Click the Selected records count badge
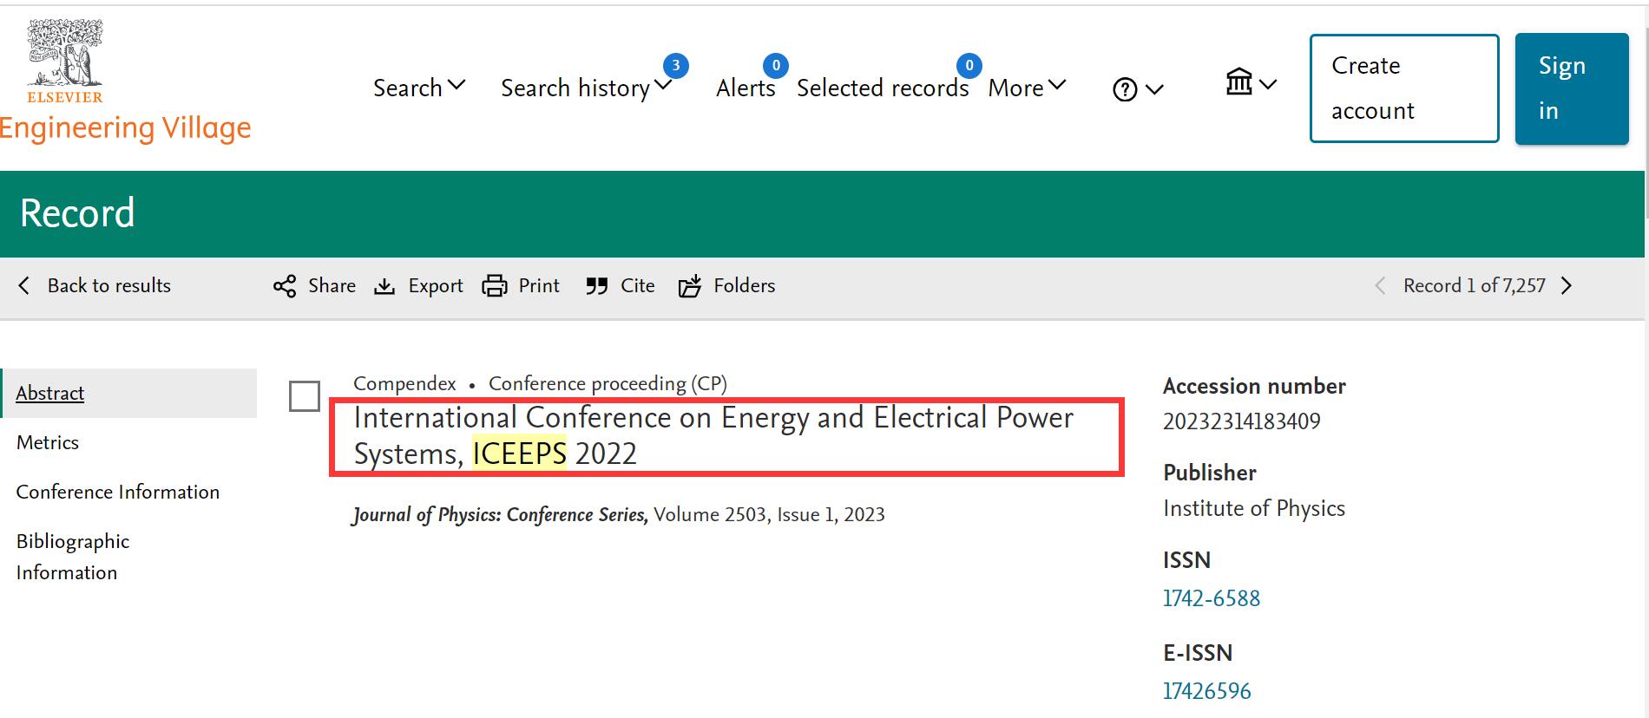The width and height of the screenshot is (1649, 718). point(969,66)
